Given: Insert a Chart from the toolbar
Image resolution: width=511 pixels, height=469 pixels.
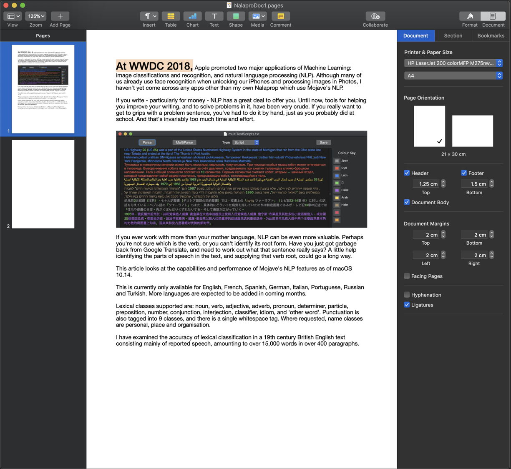Looking at the screenshot, I should (192, 16).
